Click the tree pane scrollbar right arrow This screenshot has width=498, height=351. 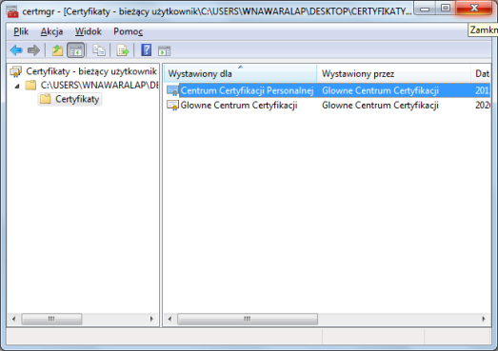(151, 319)
